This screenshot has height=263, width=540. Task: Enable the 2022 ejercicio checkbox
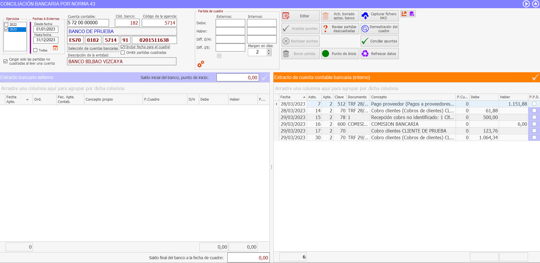(6, 25)
